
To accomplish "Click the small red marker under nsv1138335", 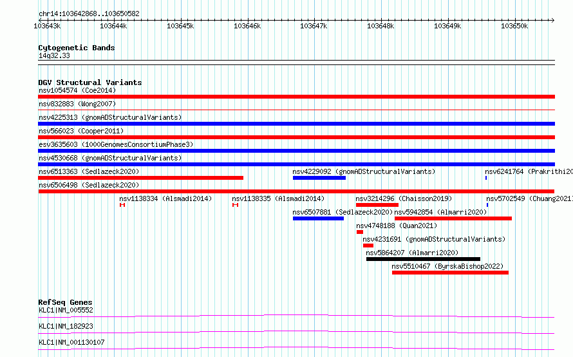I will pos(236,205).
